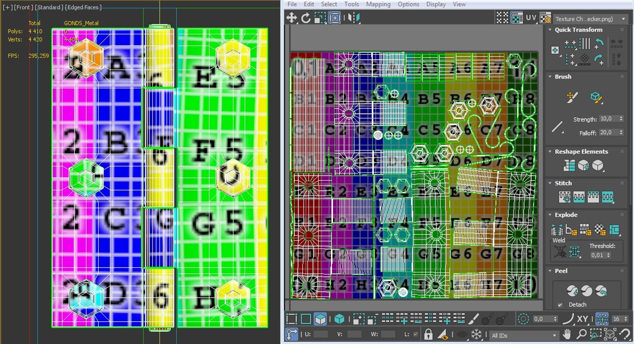Click the Grow selection icon in bottom toolbar
634x344 pixels.
point(359,319)
